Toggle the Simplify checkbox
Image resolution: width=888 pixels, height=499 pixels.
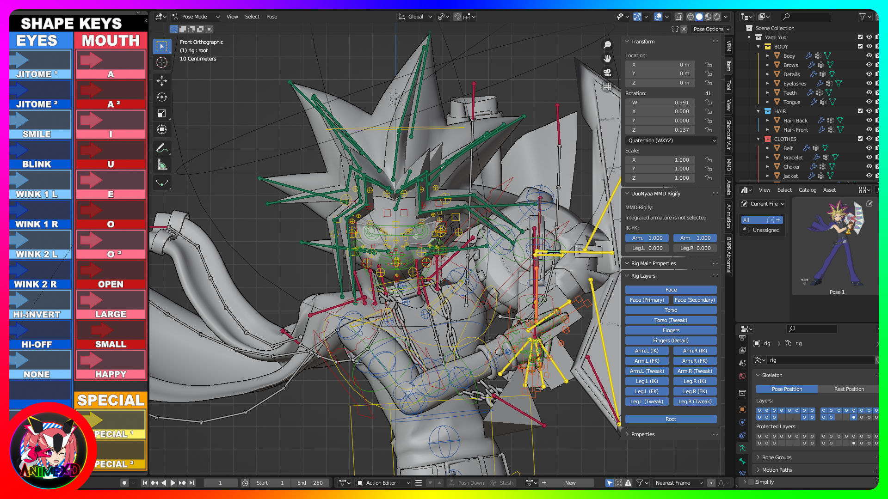tap(751, 482)
